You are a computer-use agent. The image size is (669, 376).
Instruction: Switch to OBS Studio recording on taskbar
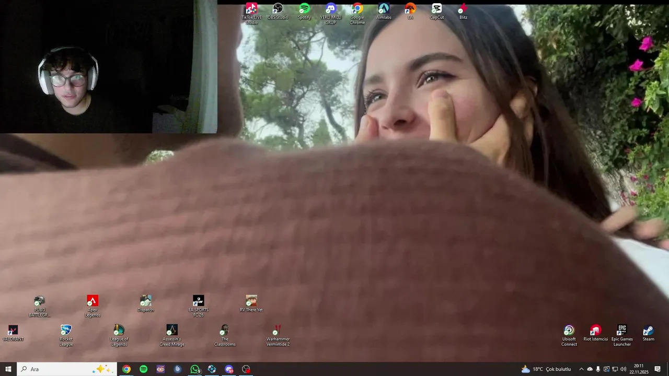[246, 369]
